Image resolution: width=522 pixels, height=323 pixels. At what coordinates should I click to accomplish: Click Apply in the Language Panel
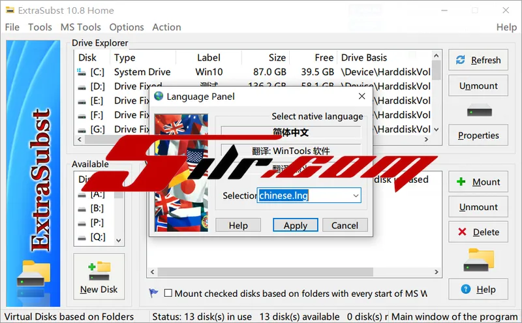point(296,225)
